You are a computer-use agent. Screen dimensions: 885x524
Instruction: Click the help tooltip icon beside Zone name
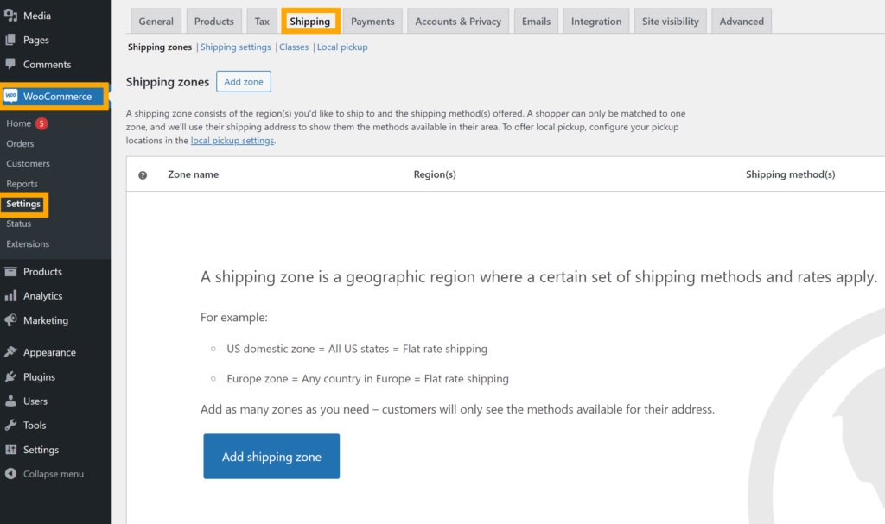[x=143, y=174]
